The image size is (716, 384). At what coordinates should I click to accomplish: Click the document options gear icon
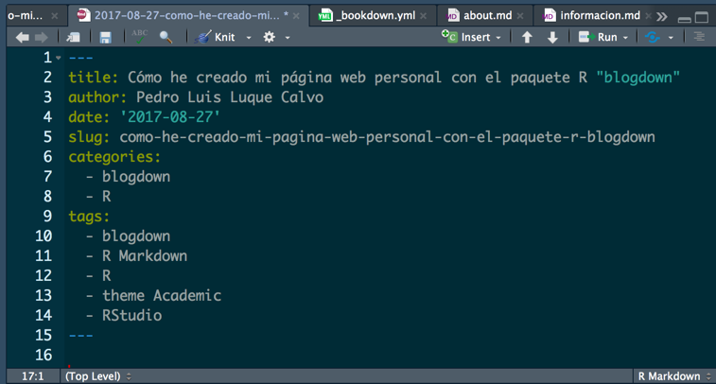coord(270,37)
